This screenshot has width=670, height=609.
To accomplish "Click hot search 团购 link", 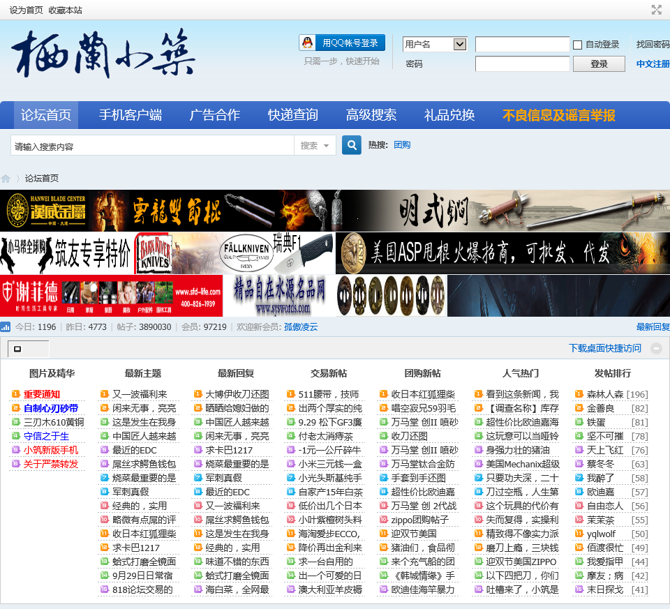I will pos(402,145).
